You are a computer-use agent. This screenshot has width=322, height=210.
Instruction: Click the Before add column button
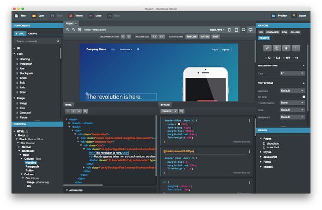pyautogui.click(x=192, y=37)
